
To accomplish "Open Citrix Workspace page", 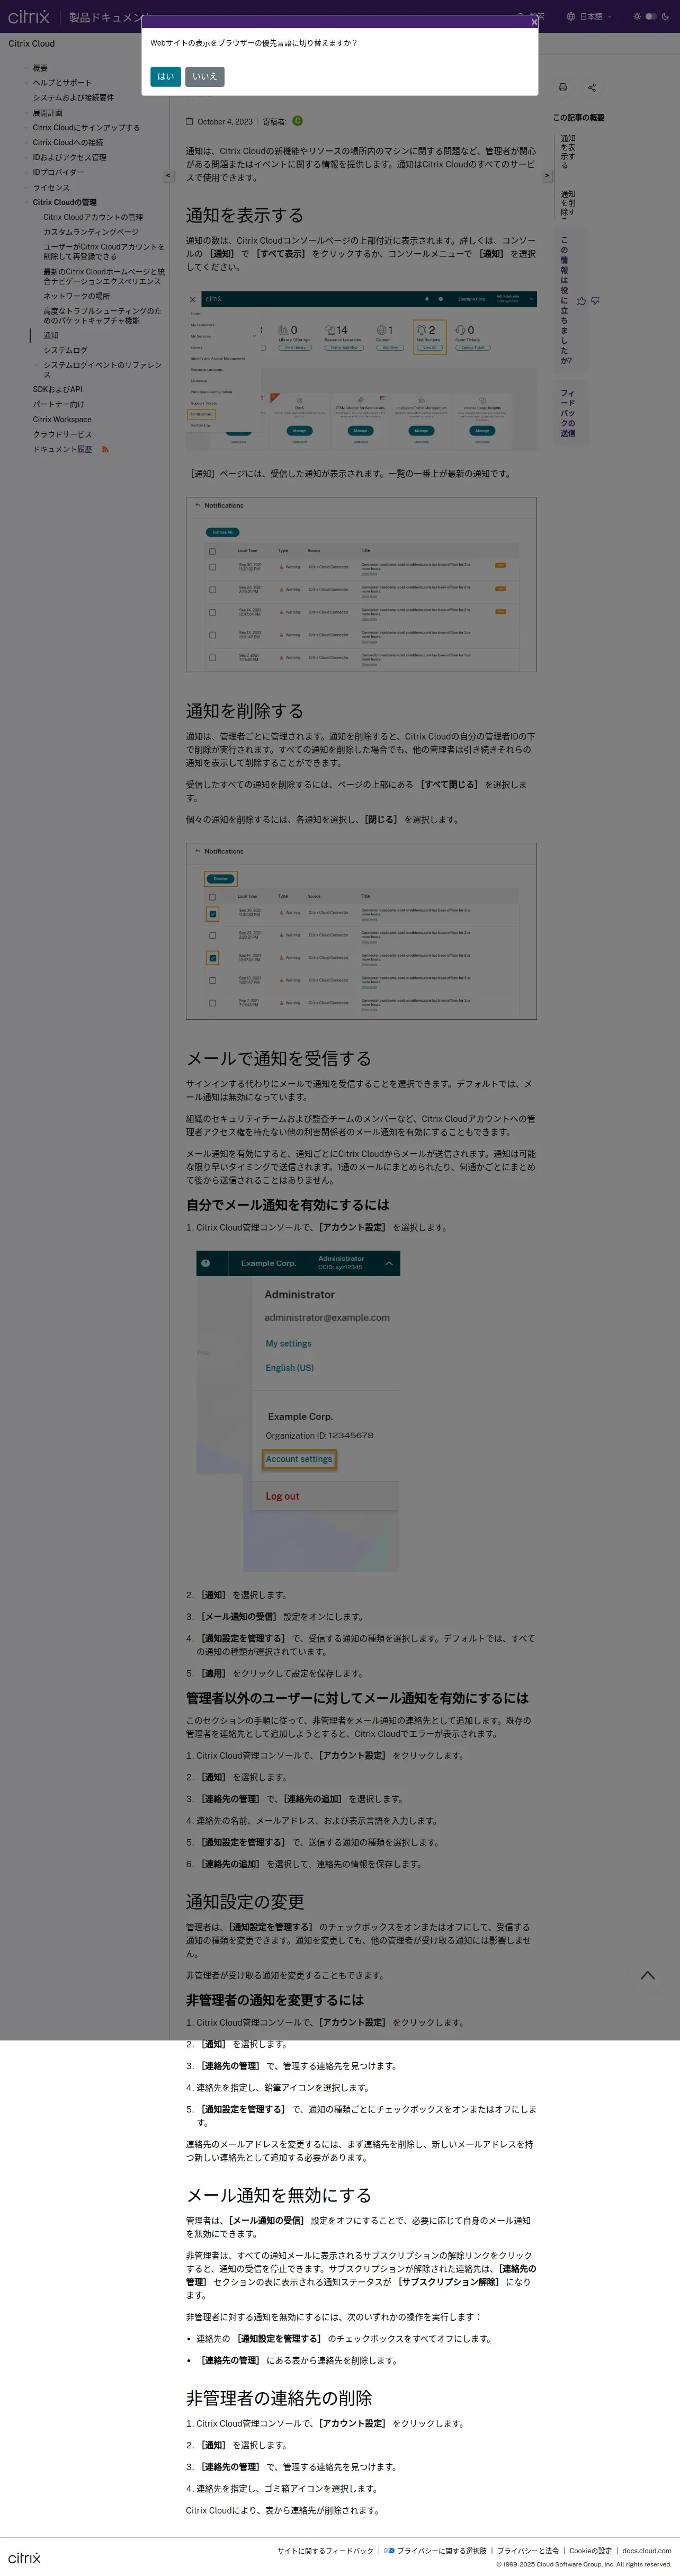I will point(62,420).
